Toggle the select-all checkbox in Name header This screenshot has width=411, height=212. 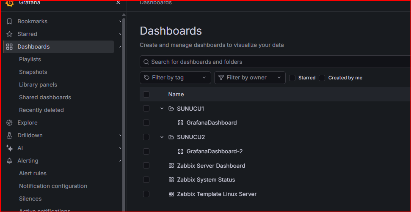pos(146,94)
